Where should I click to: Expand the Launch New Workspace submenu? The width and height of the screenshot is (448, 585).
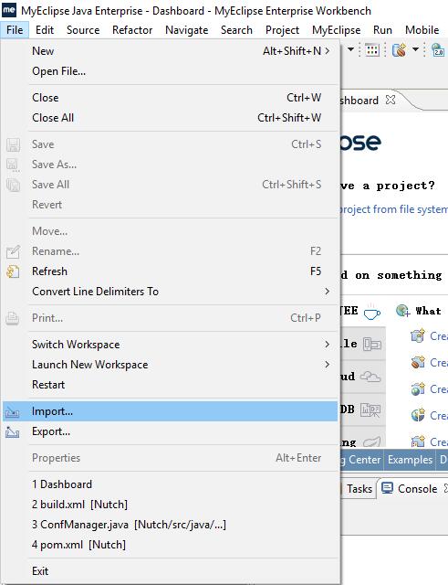pos(171,365)
